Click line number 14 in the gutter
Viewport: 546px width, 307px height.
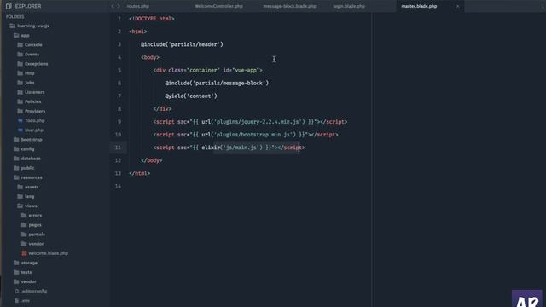[118, 186]
